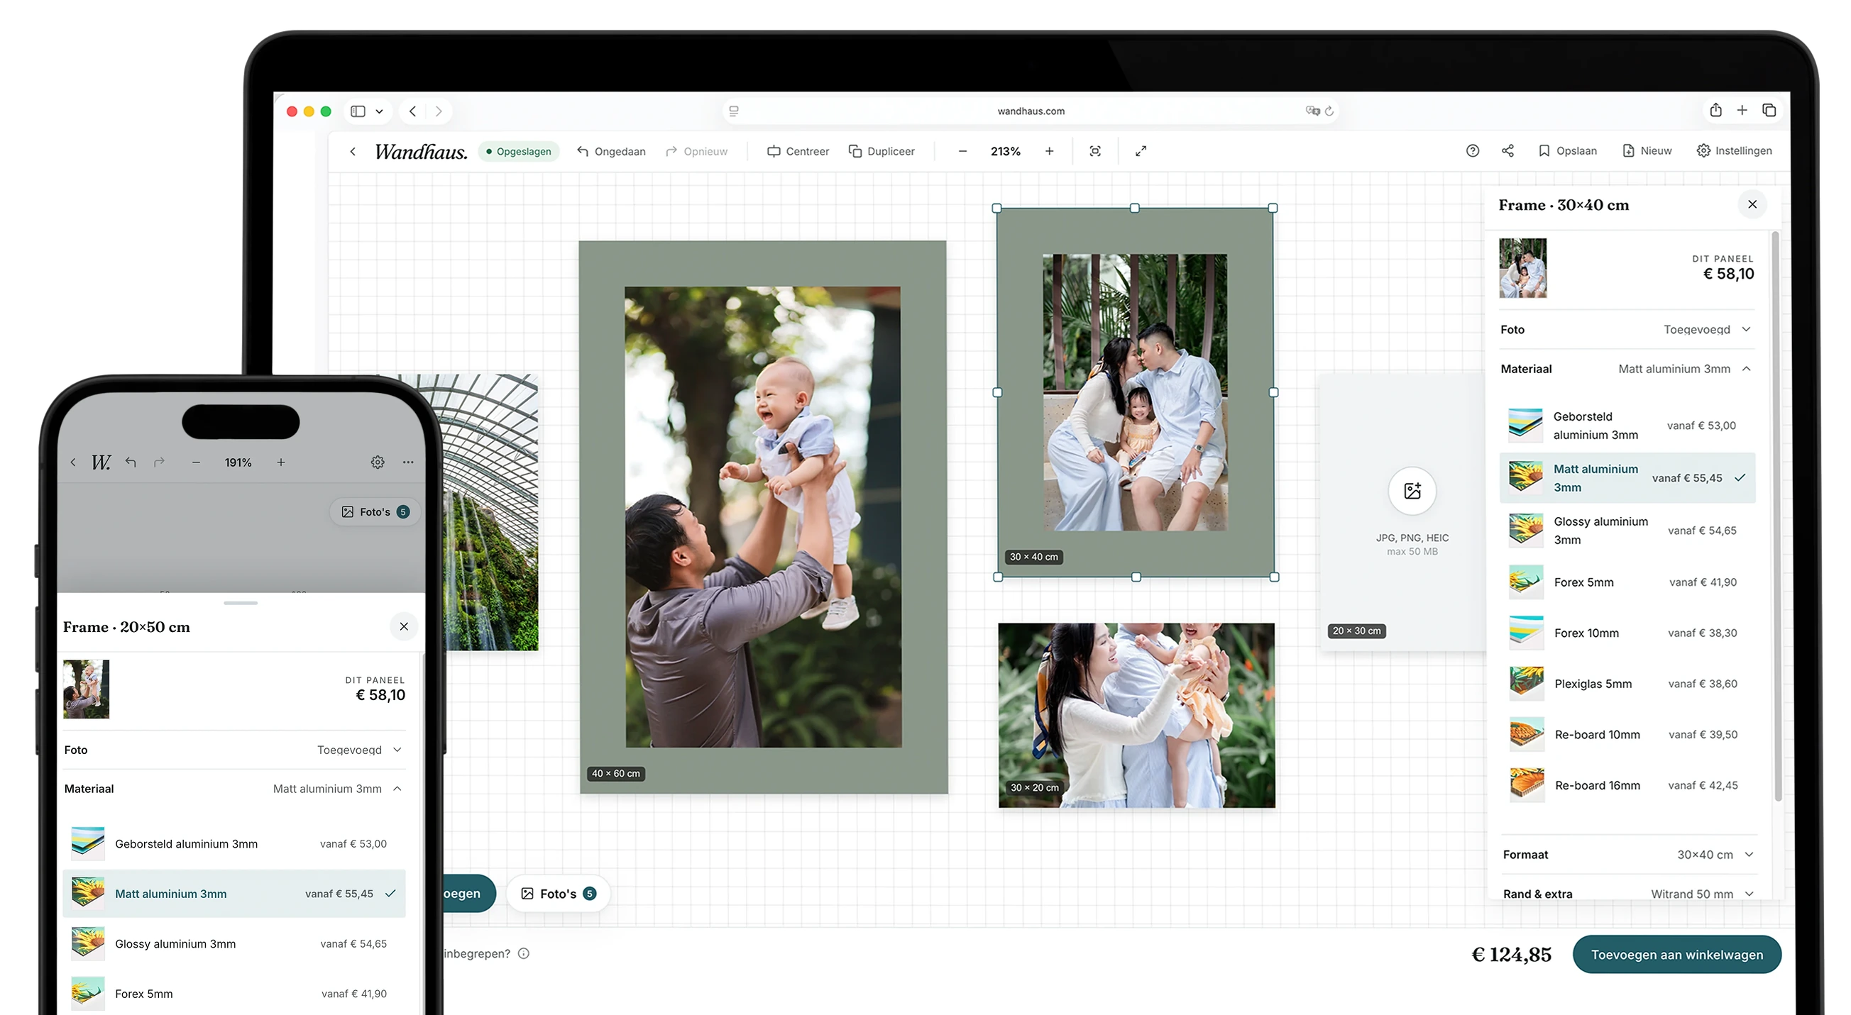This screenshot has width=1851, height=1015.
Task: Tap the Foto's 5 button on phone
Action: pos(375,512)
